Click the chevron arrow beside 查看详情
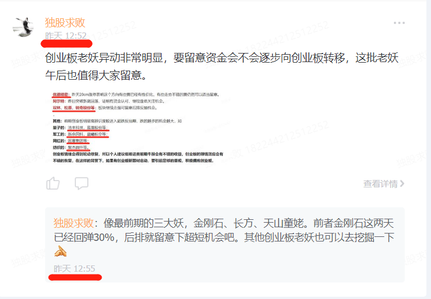Screen dimensions: 431x299 click(x=402, y=183)
